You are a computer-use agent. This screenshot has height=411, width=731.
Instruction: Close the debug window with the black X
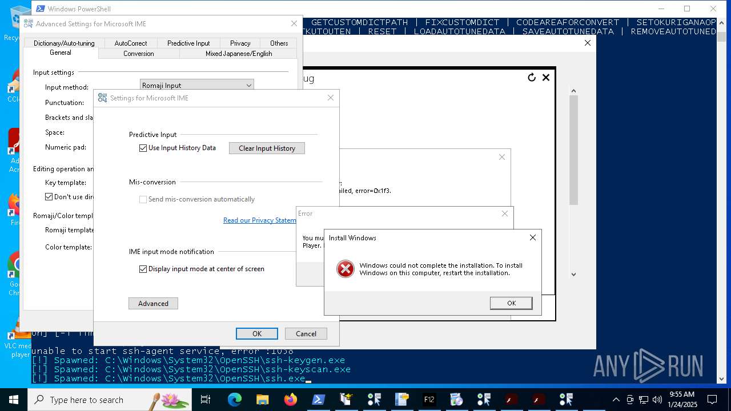546,77
